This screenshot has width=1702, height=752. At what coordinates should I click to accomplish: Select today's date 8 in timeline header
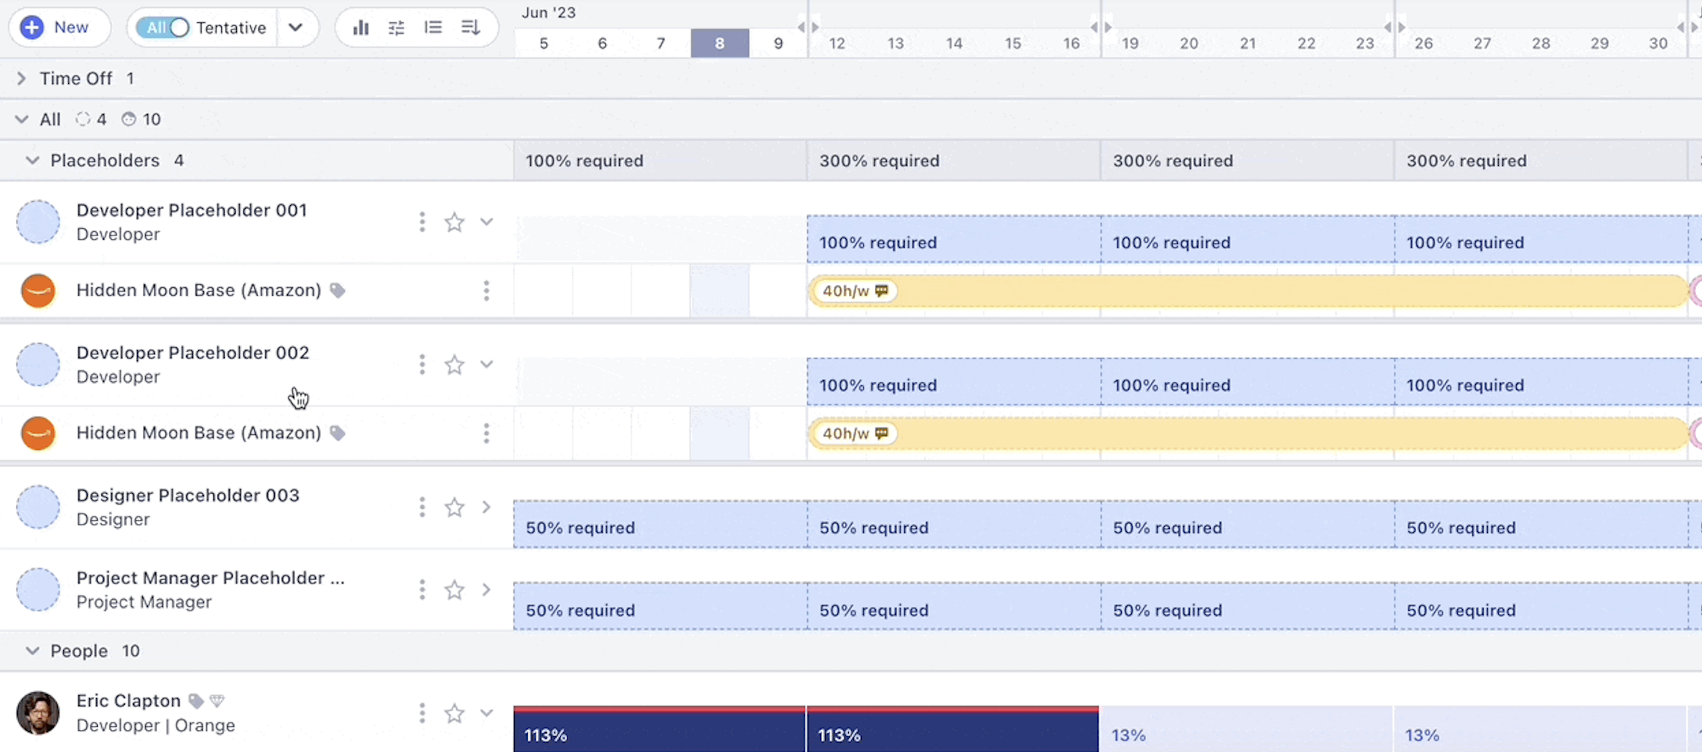[x=720, y=43]
